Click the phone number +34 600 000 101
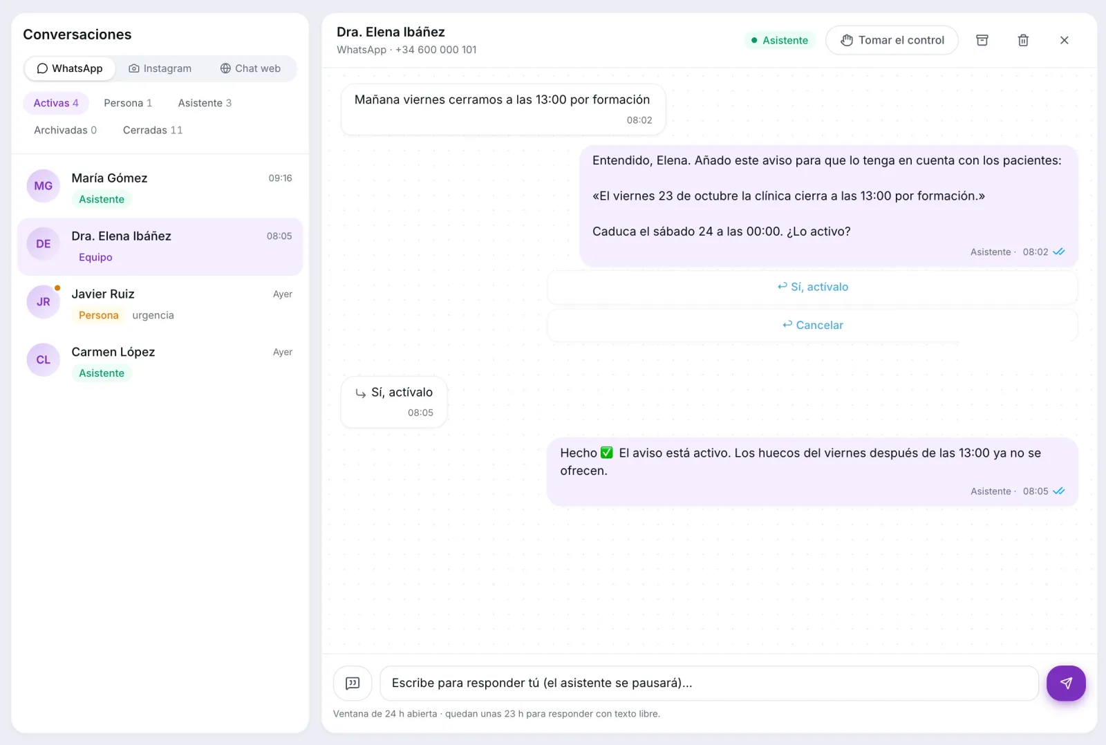1106x745 pixels. 436,50
